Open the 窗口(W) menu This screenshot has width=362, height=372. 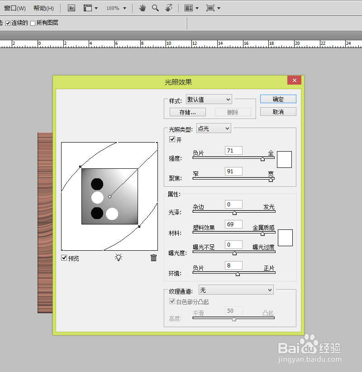[15, 8]
